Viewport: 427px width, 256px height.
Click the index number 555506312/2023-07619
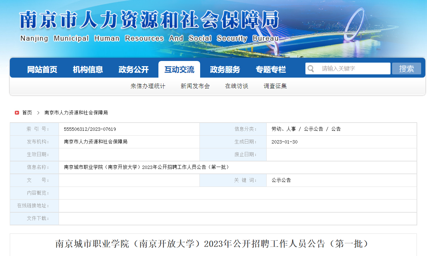pos(90,129)
